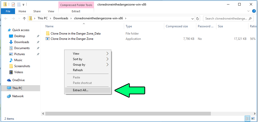Click Downloads in the address breadcrumb
Screen dimensions: 258x122
coord(61,18)
